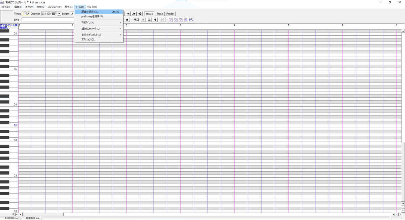Screen dimensions: 405x220
Task: Stop playback with the square button
Action: click(127, 20)
